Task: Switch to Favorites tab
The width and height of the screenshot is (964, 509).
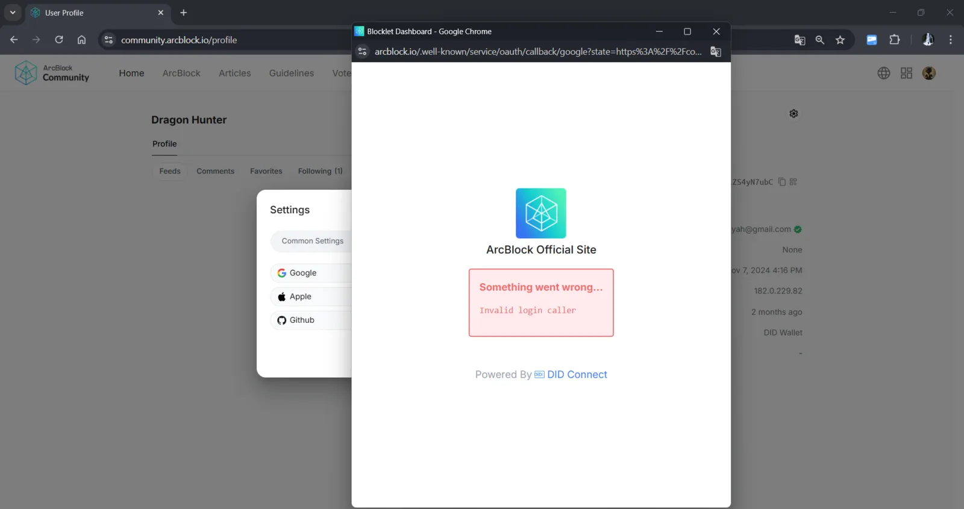Action: click(x=266, y=171)
